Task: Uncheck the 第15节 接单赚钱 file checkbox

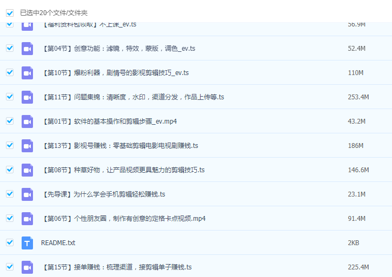Action: tap(10, 267)
